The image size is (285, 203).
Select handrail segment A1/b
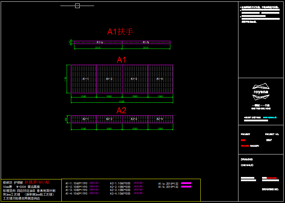click(x=146, y=42)
